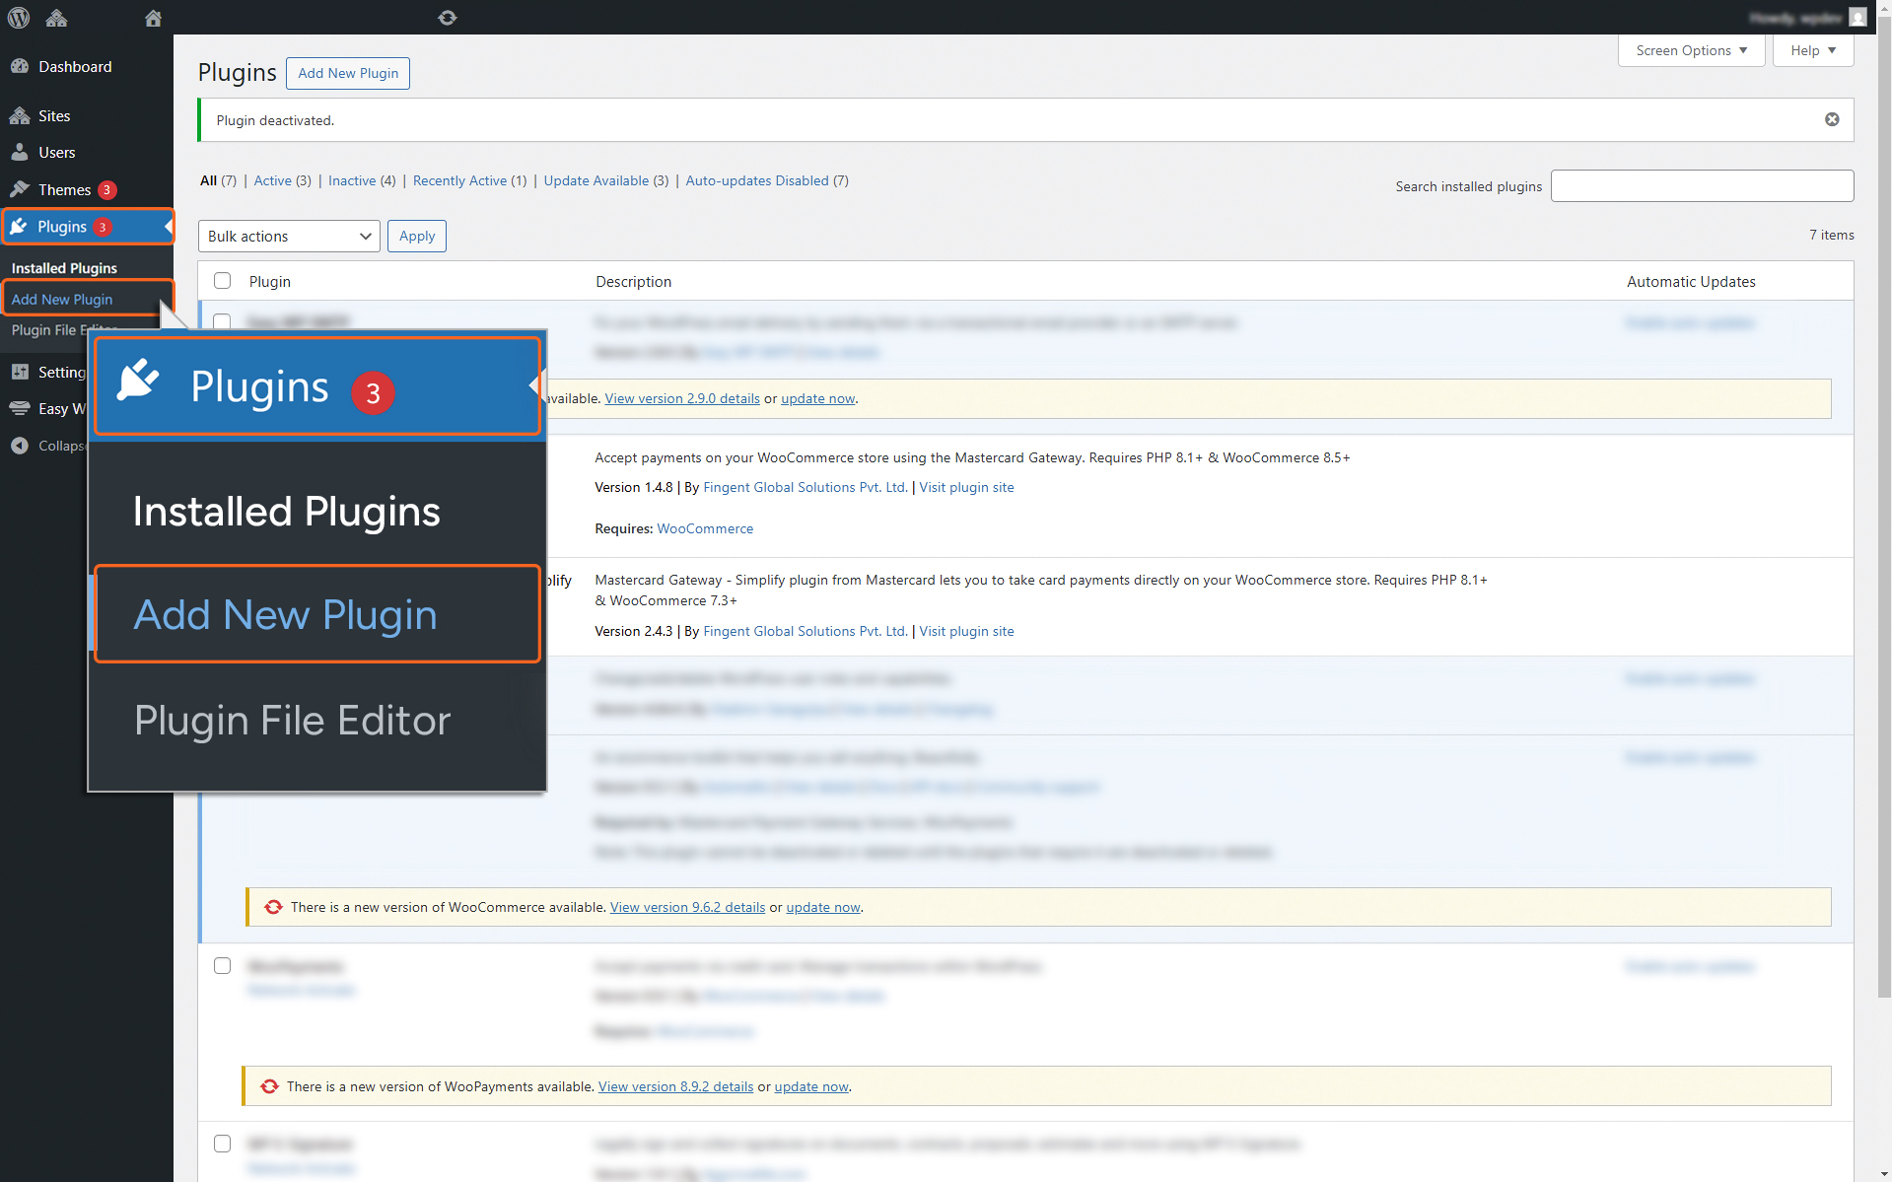
Task: Filter plugins by Auto-updates Disabled (7)
Action: pos(767,180)
